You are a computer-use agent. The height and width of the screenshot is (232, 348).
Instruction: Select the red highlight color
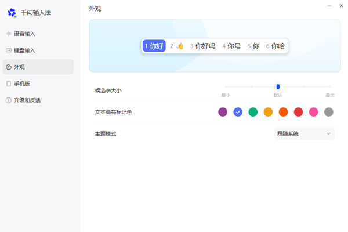point(298,112)
